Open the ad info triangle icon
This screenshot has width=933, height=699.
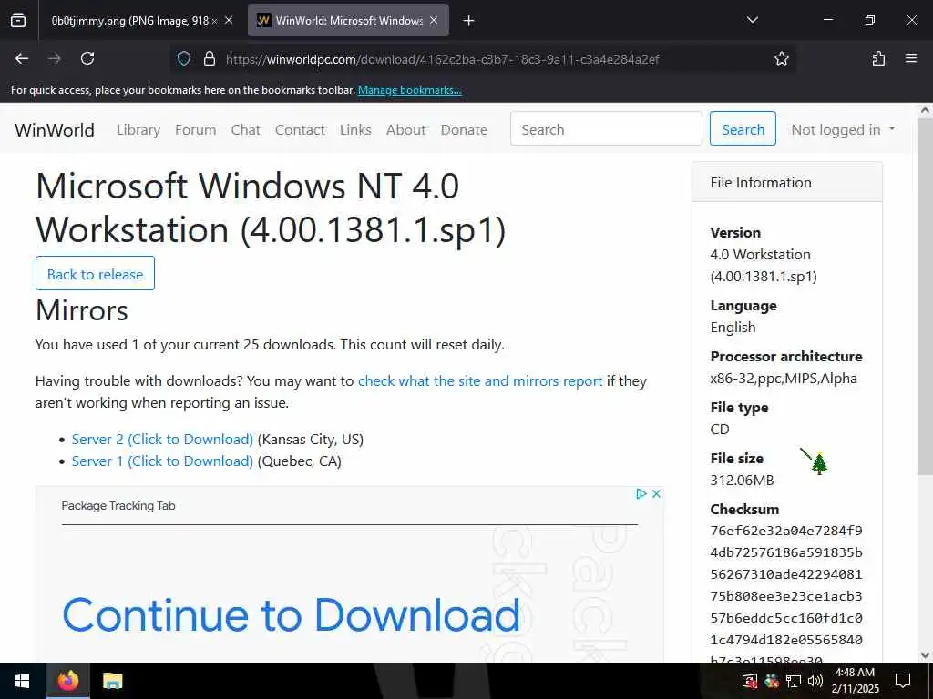pyautogui.click(x=641, y=494)
